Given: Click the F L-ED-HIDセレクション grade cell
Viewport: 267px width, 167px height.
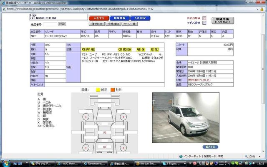Looking at the screenshot, I should pyautogui.click(x=63, y=36).
